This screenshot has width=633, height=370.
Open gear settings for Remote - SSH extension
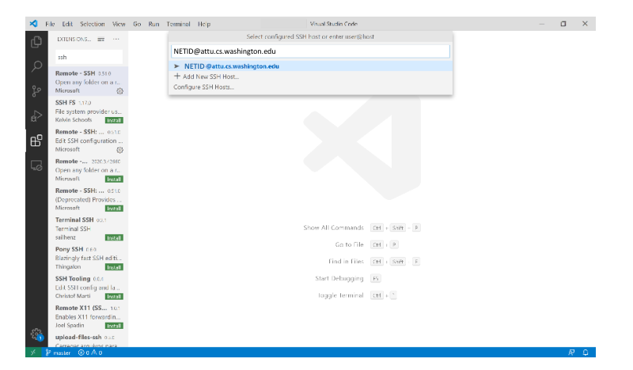tap(120, 91)
